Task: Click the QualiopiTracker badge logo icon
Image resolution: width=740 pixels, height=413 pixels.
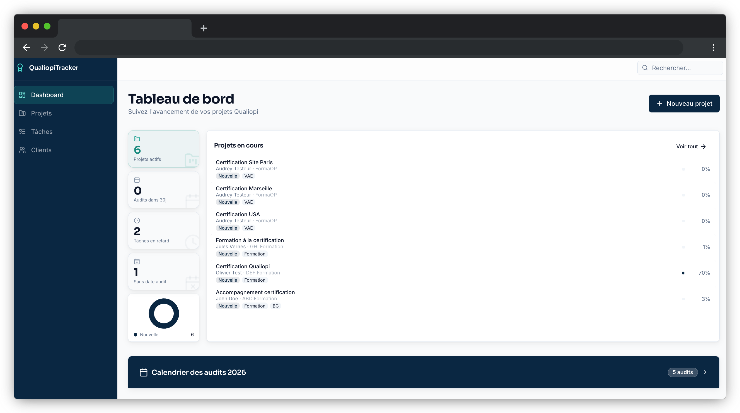Action: pyautogui.click(x=20, y=67)
